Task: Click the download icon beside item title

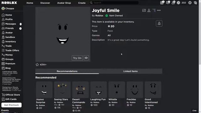Action: pos(149,10)
